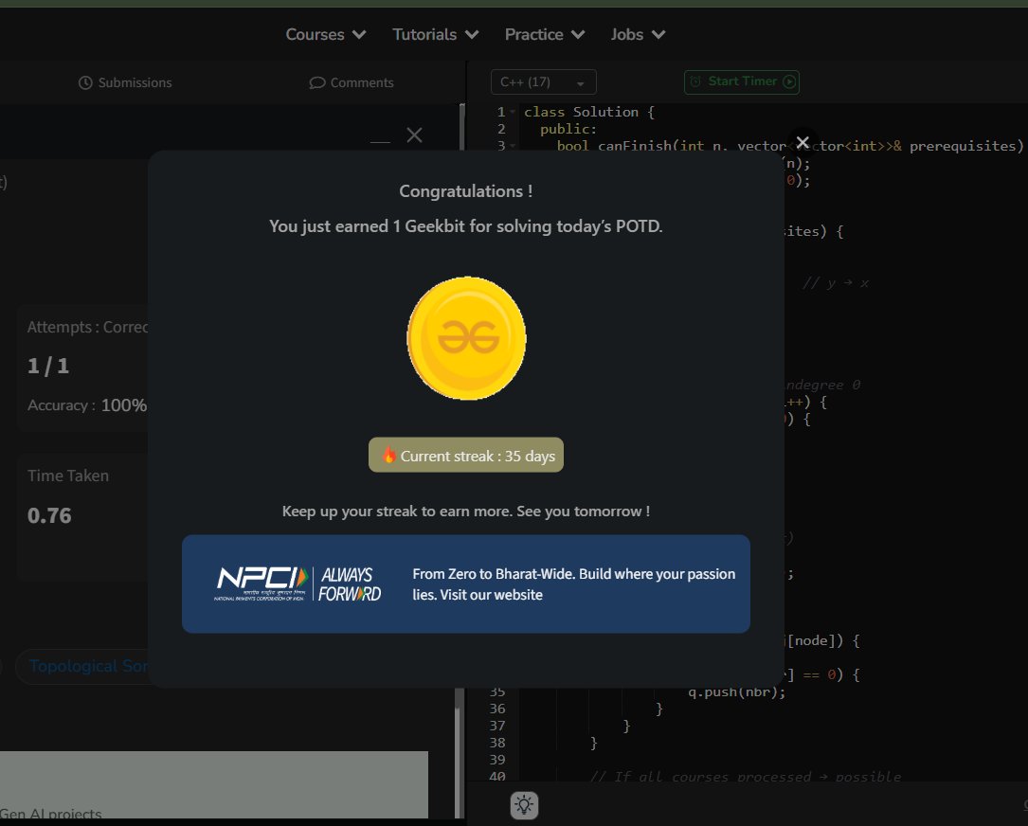Open the Courses menu
1028x826 pixels.
[325, 34]
